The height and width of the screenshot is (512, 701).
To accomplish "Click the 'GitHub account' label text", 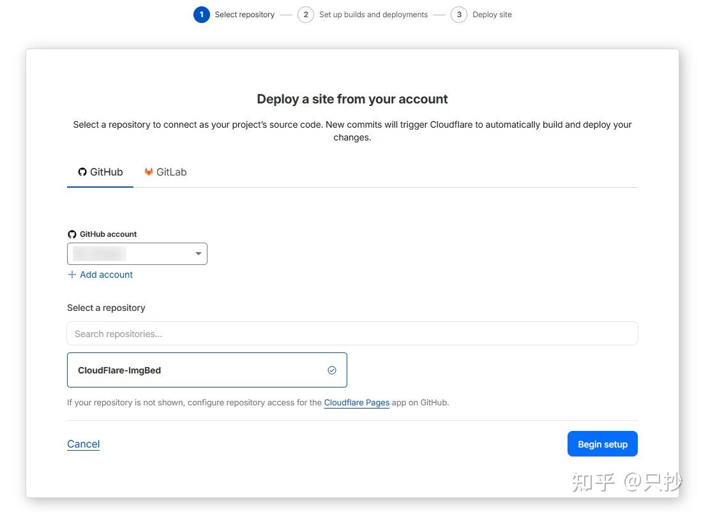I will click(x=108, y=234).
